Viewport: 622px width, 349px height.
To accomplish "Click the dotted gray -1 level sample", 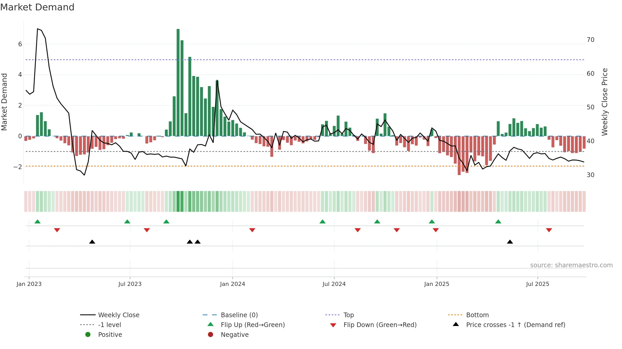I will point(87,325).
